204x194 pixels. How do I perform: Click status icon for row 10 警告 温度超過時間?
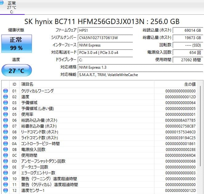6,179
